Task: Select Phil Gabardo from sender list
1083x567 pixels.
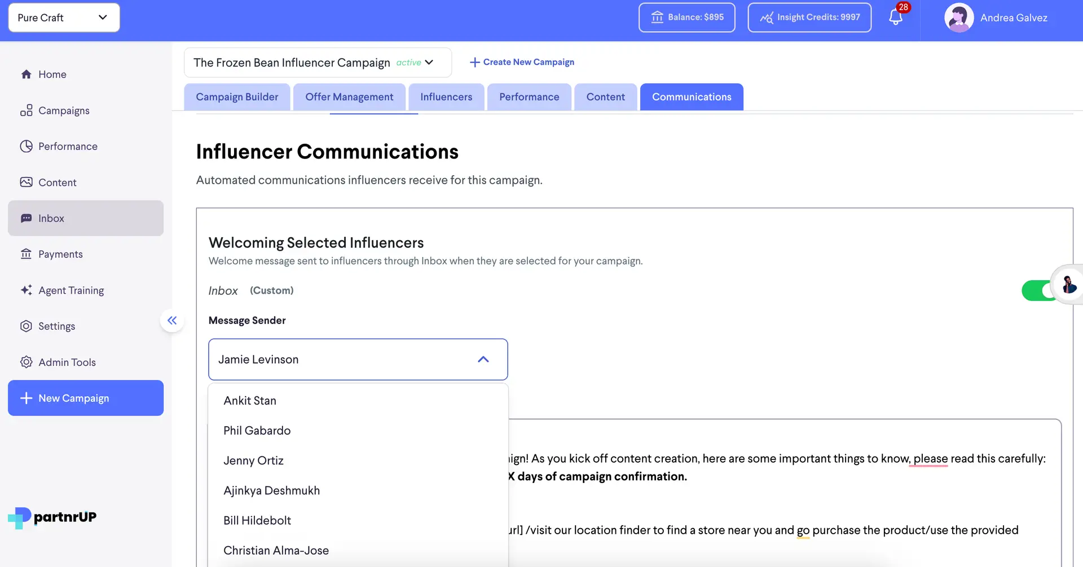Action: click(358, 431)
